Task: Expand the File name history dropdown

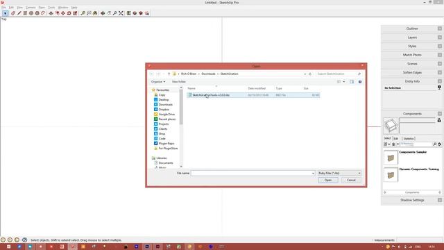Action: [313, 173]
